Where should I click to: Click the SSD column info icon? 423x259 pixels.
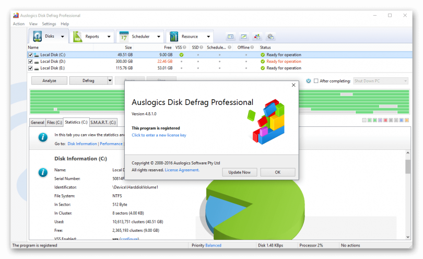pyautogui.click(x=201, y=47)
